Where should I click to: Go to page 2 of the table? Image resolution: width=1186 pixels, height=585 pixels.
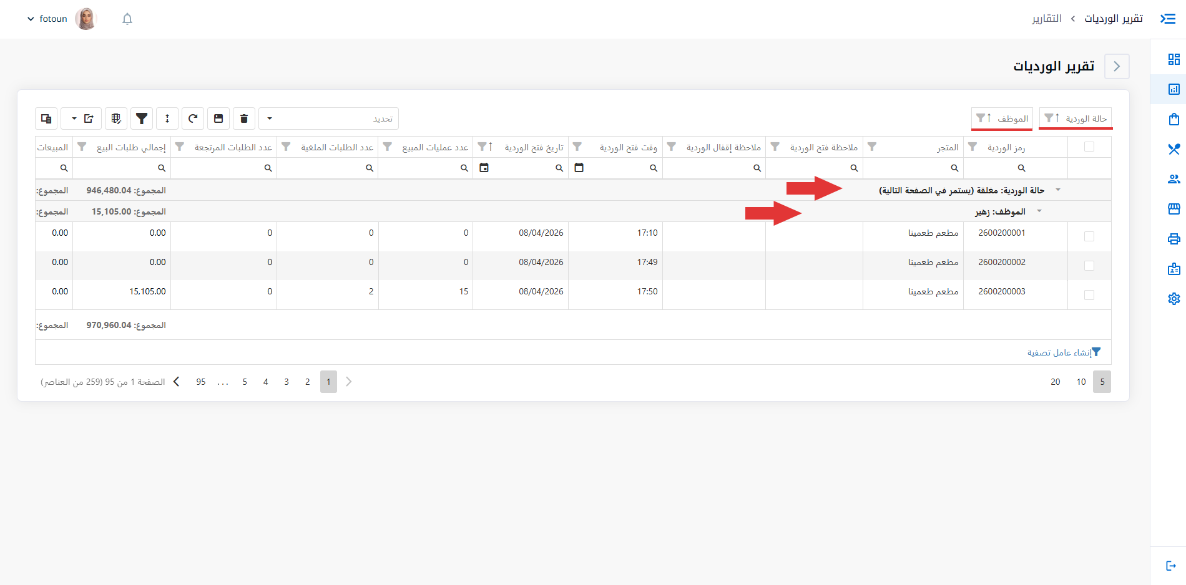[307, 382]
